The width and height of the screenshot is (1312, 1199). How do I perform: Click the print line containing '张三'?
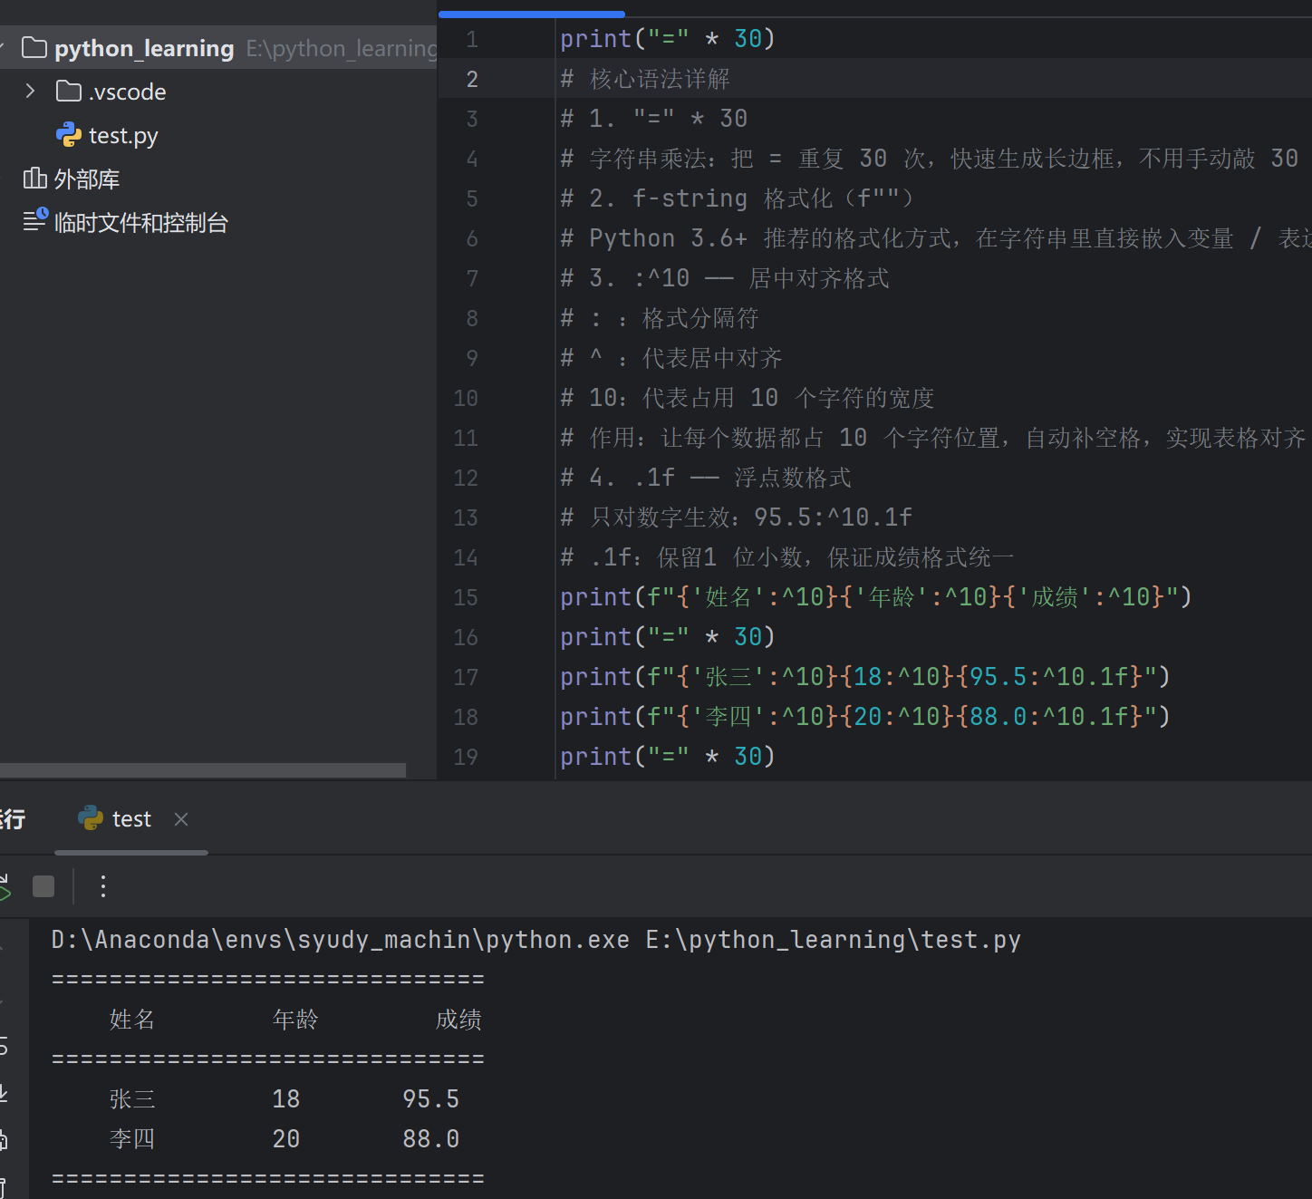pyautogui.click(x=865, y=677)
